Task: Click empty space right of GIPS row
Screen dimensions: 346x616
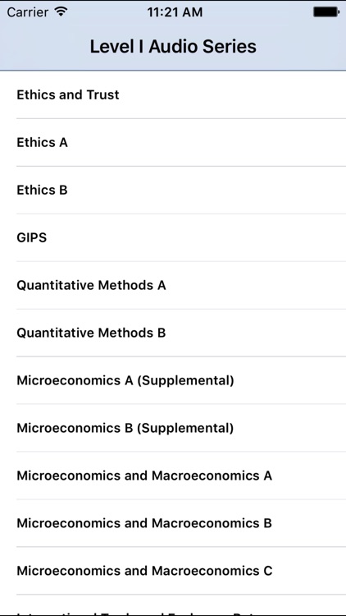Action: coord(196,237)
